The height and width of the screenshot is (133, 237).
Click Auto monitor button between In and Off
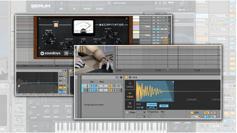pyautogui.click(x=218, y=25)
